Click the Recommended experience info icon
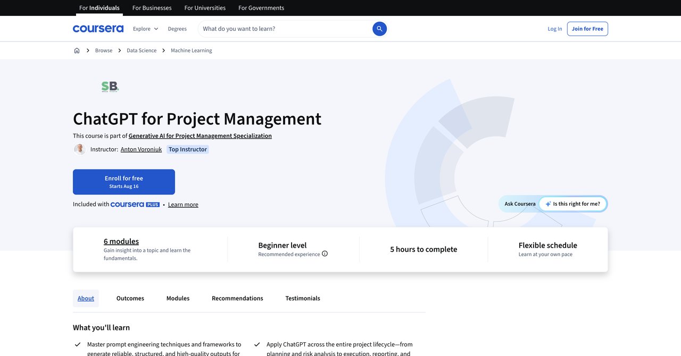Viewport: 681px width, 356px height. [x=325, y=254]
